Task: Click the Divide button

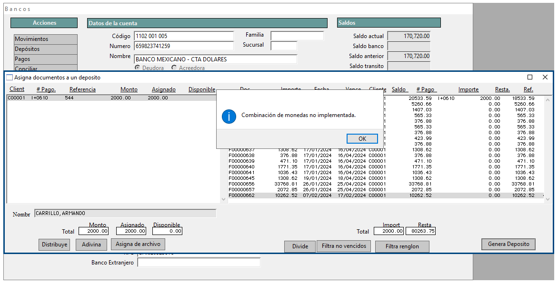Action: 300,246
